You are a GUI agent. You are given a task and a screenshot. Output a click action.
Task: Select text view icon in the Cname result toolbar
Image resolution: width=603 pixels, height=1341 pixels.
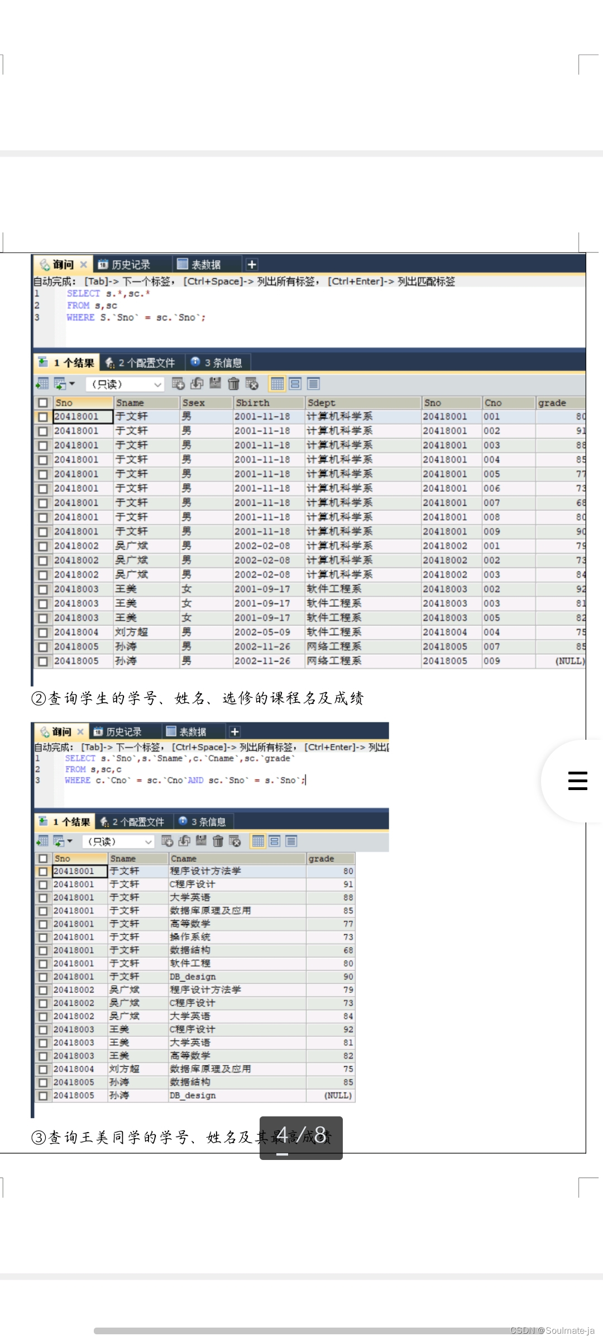click(x=291, y=841)
